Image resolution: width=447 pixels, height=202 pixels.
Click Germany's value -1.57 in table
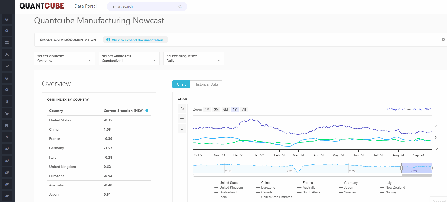click(x=108, y=148)
